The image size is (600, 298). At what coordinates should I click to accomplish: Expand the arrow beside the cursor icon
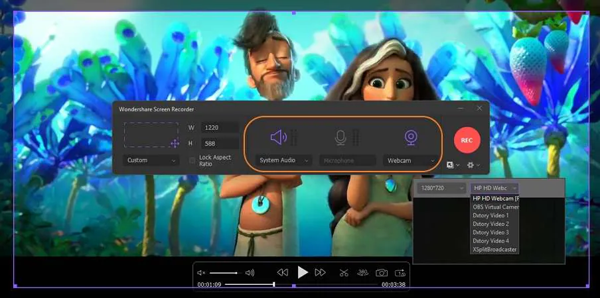[x=458, y=165]
